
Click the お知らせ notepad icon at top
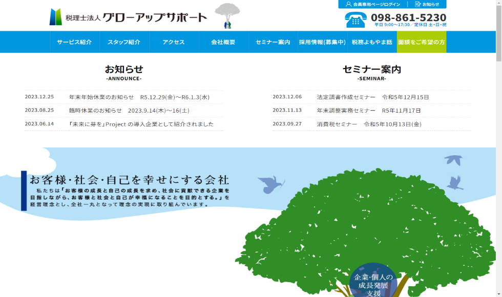[418, 4]
